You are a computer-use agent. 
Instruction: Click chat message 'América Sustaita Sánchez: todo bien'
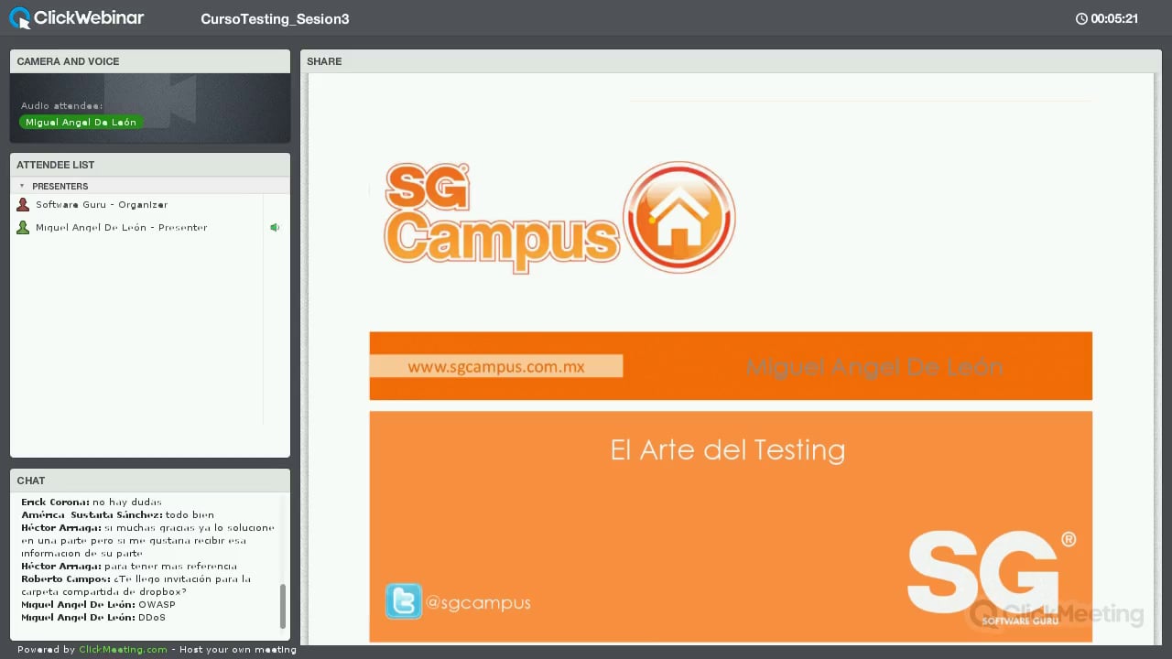(117, 515)
